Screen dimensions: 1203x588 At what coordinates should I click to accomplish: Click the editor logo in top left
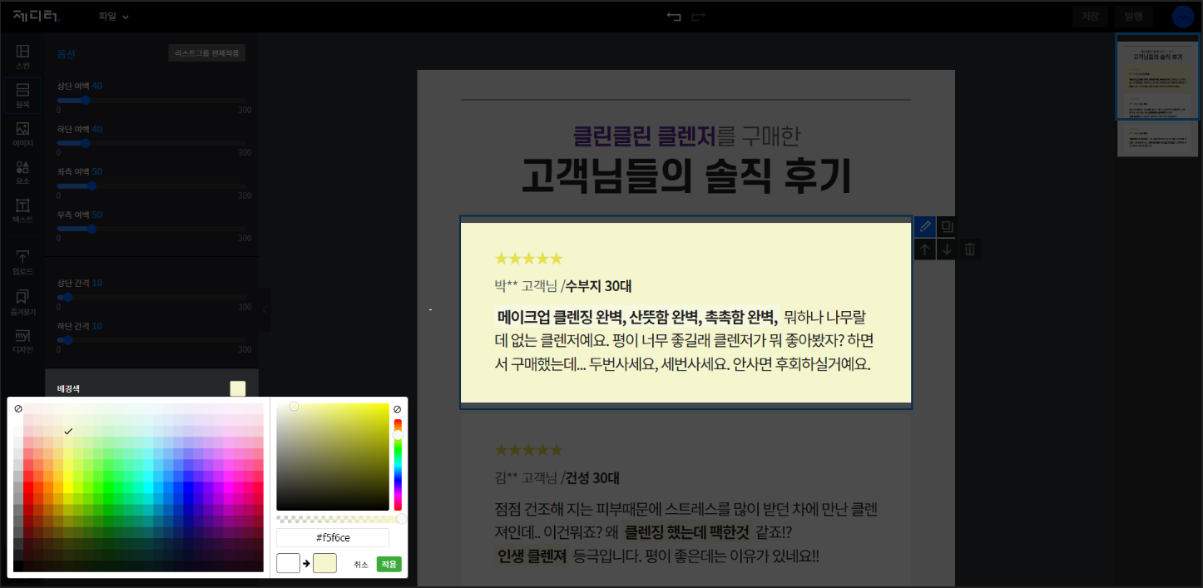pos(37,16)
